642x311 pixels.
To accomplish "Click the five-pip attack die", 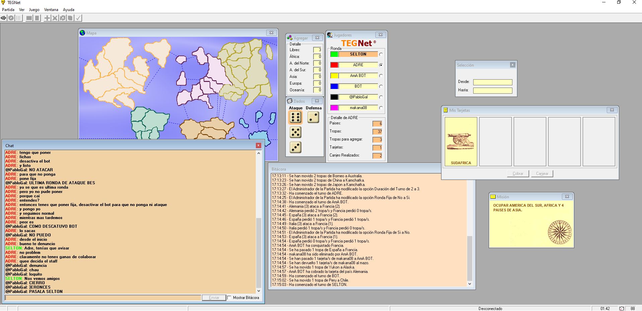I will point(295,132).
